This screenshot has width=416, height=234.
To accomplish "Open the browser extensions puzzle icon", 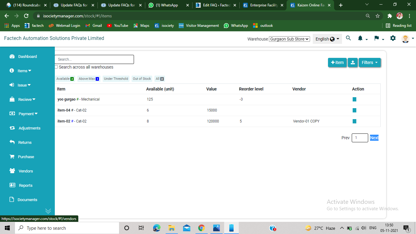I will (x=390, y=16).
